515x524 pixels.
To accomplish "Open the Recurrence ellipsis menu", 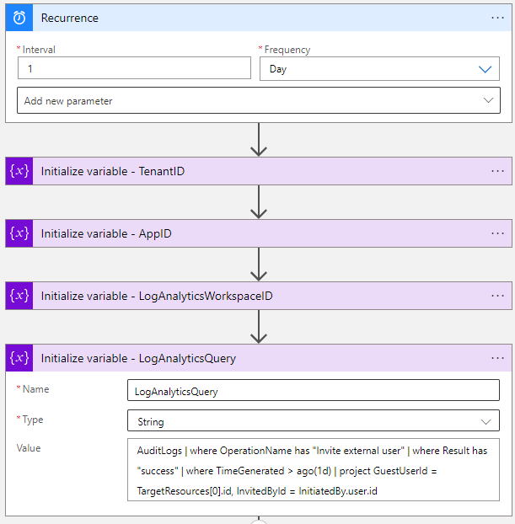I will [x=497, y=18].
